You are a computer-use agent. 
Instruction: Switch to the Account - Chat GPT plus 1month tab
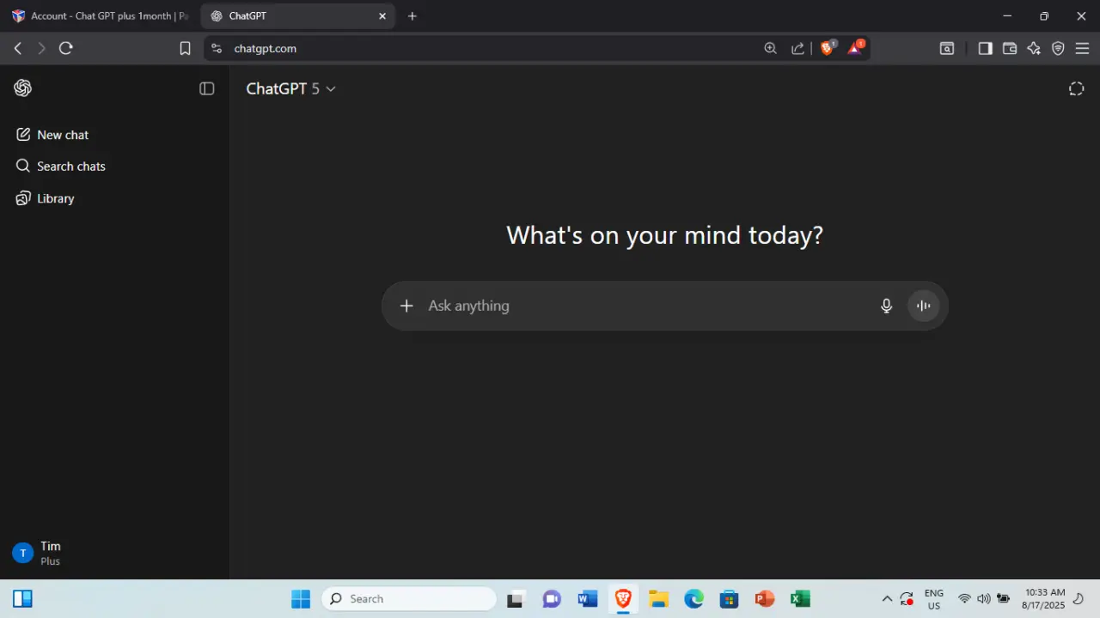tap(100, 16)
